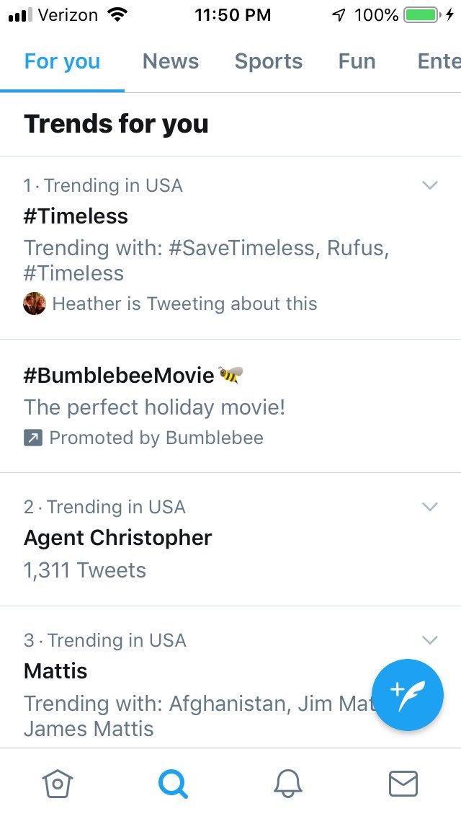
Task: Open the Agent Christopher trend
Action: (x=118, y=538)
